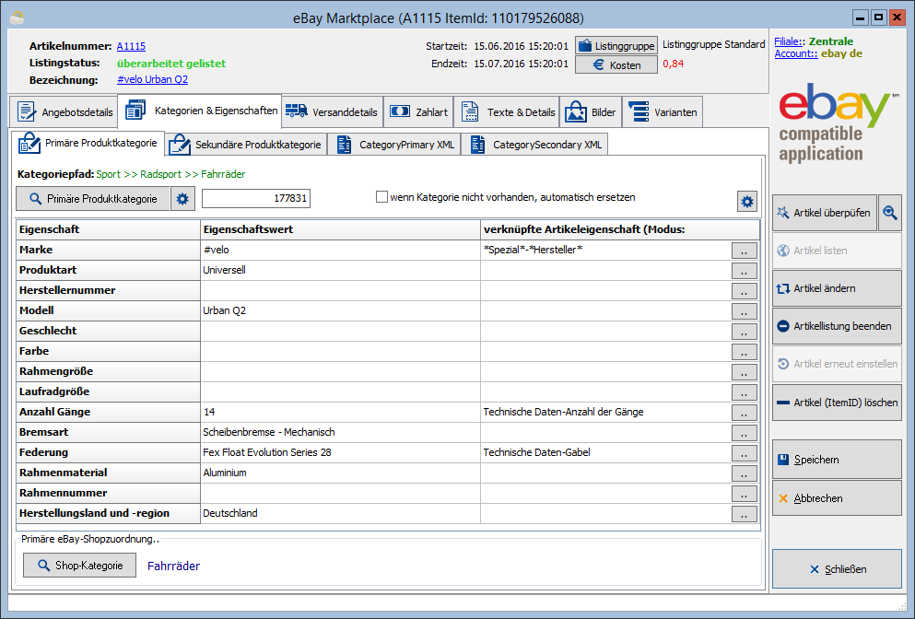Click the '..' button in Rahmengröße row
The width and height of the screenshot is (915, 619).
click(744, 371)
